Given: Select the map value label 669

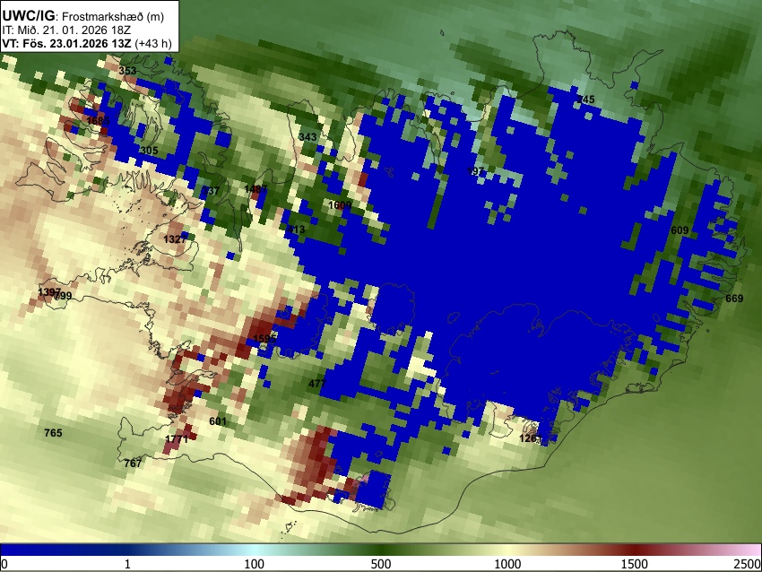Looking at the screenshot, I should click(734, 299).
